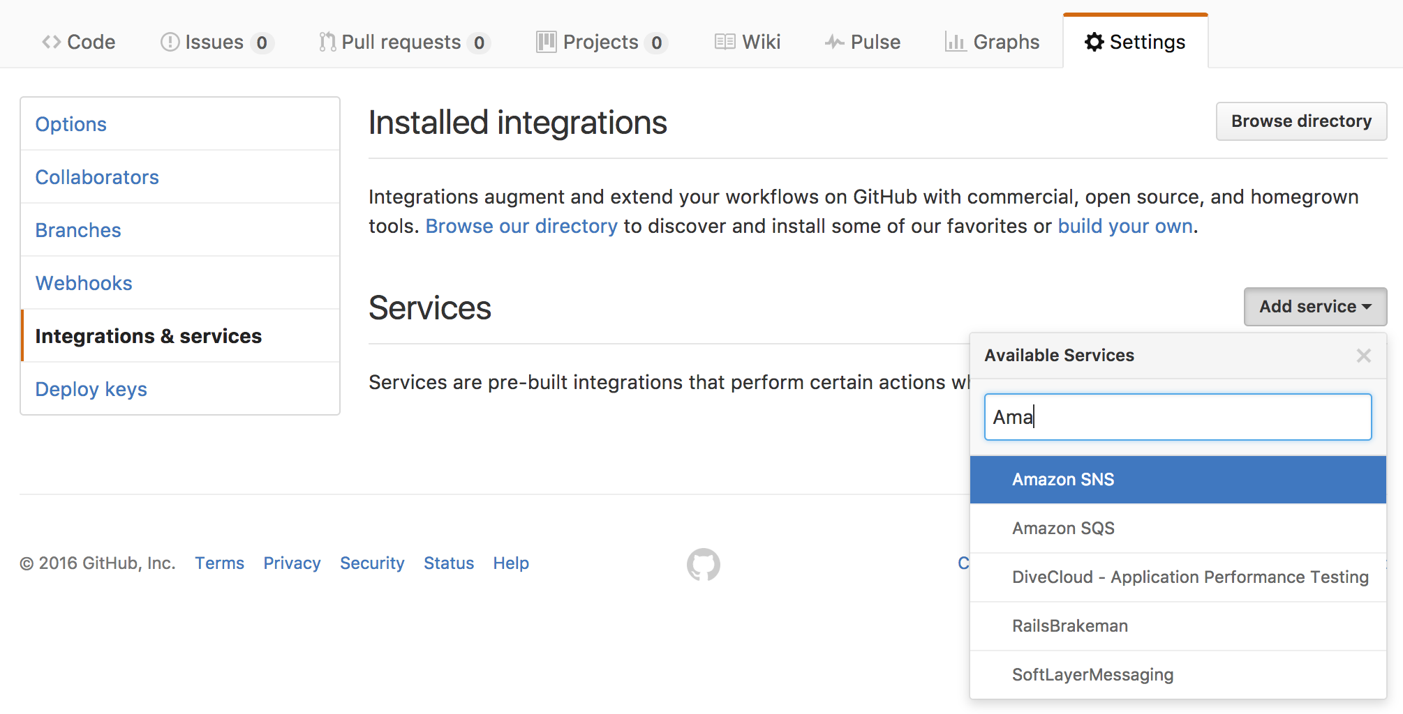Click the GitHub Octocat logo in footer
Image resolution: width=1403 pixels, height=714 pixels.
pyautogui.click(x=703, y=564)
